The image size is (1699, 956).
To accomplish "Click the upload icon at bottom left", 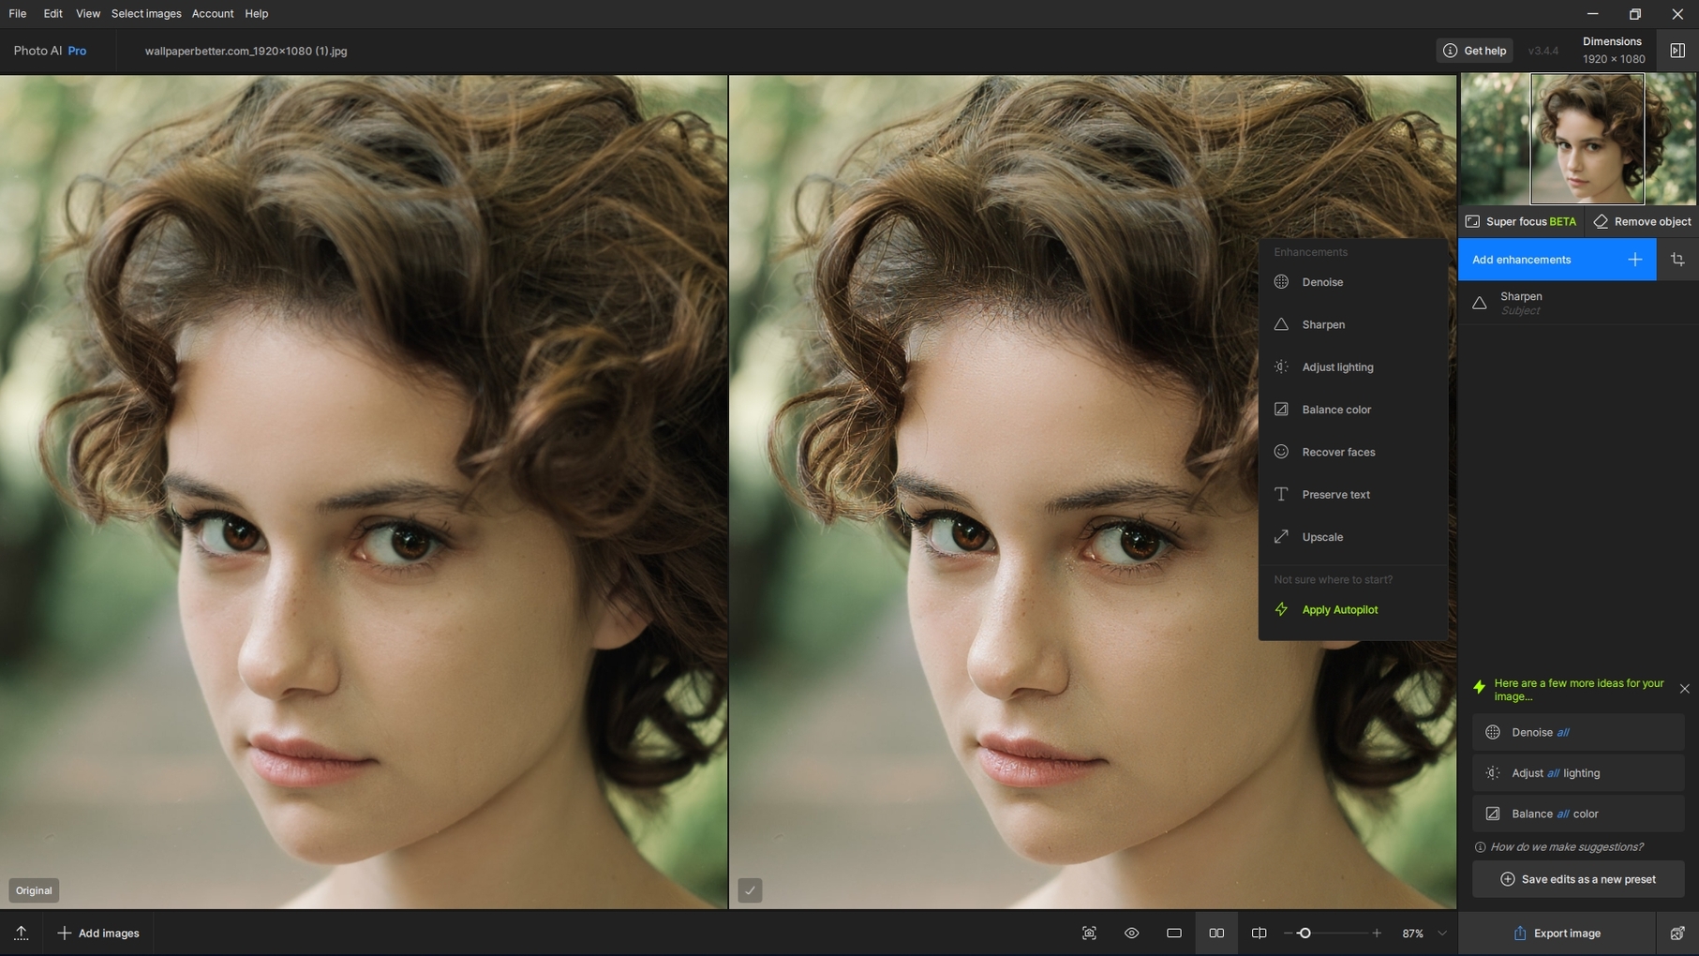I will [x=21, y=934].
